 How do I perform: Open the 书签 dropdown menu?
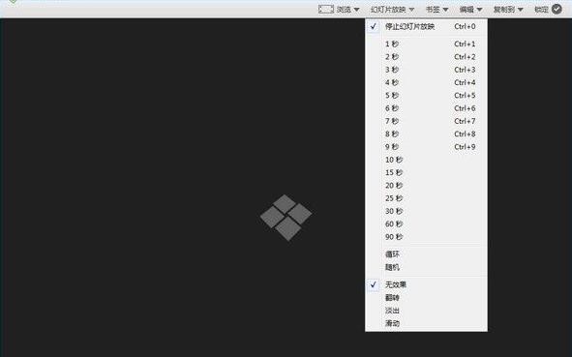point(437,10)
